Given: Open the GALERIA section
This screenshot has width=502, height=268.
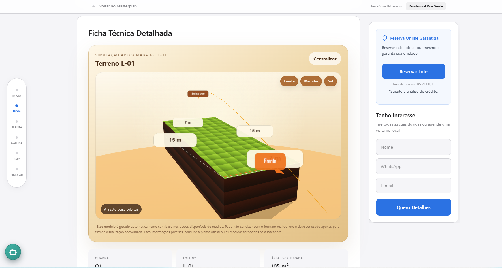Looking at the screenshot, I should 17,140.
